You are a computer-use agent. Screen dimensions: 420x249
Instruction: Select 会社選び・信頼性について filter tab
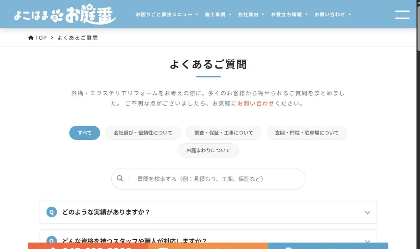[x=143, y=133]
